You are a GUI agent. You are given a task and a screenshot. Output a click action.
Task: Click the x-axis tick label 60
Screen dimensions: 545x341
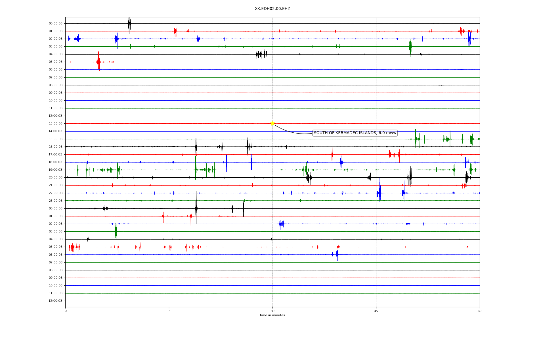pyautogui.click(x=479, y=311)
